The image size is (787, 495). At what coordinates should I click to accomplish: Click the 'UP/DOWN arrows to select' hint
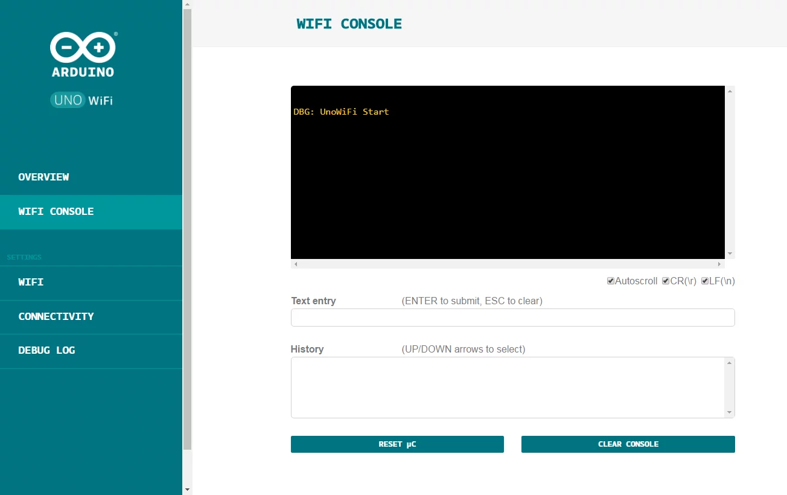[x=464, y=349]
